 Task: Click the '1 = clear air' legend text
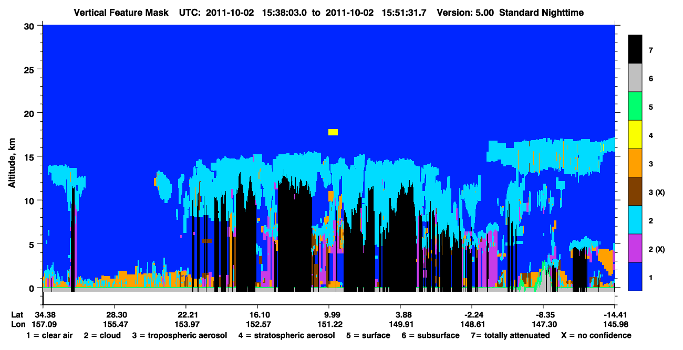[x=49, y=335]
